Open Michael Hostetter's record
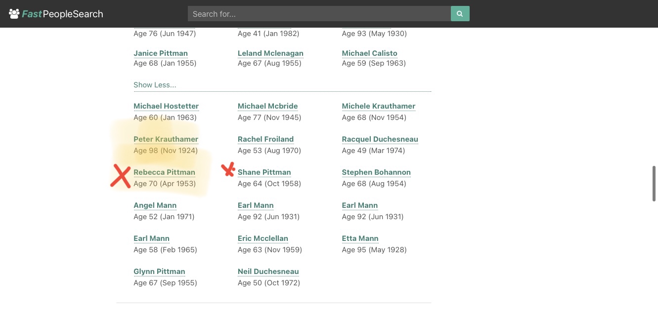Viewport: 658px width, 310px height. coord(166,106)
